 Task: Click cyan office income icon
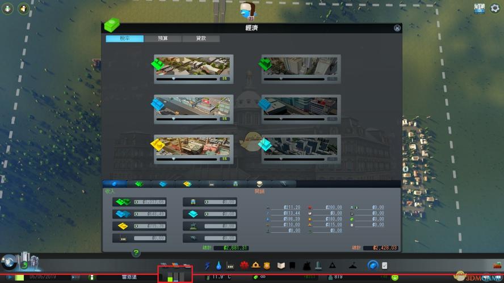(x=193, y=214)
